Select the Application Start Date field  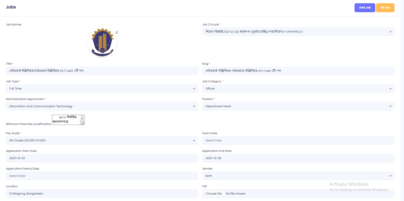(102, 158)
